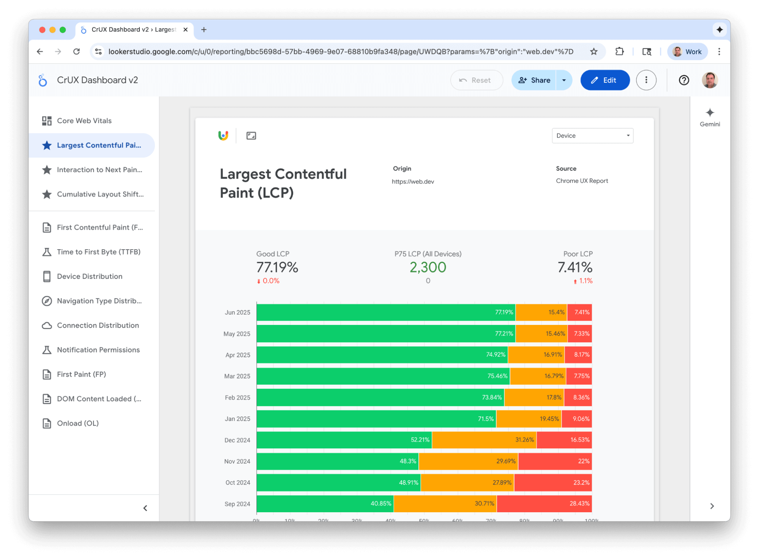This screenshot has height=559, width=759.
Task: Click the Navigation Type Distribution compass icon
Action: pos(47,301)
